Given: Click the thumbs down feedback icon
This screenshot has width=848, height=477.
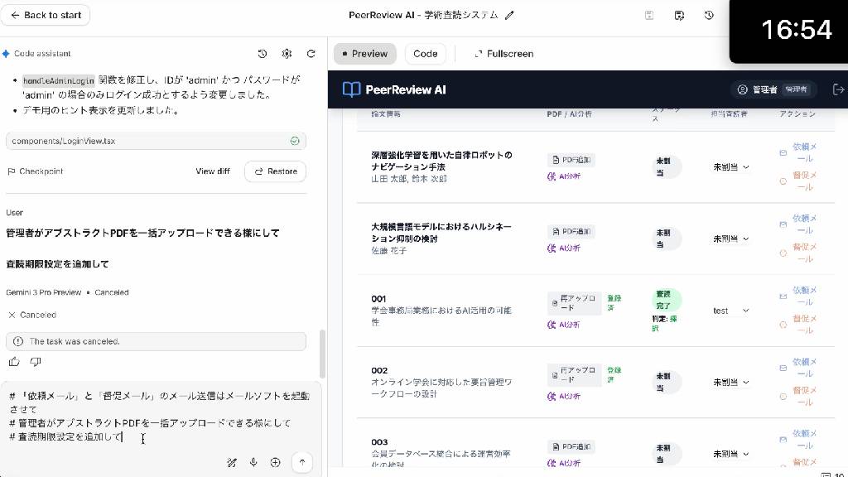Looking at the screenshot, I should coord(36,362).
